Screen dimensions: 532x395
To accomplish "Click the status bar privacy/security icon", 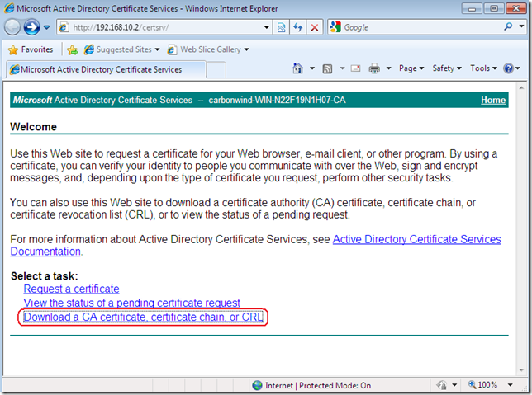I will click(x=442, y=385).
